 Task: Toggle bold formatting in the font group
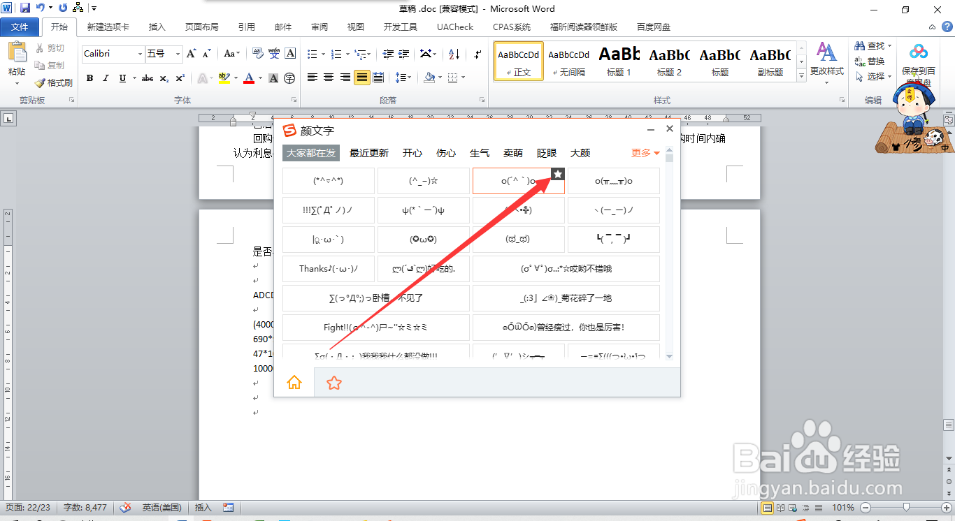[89, 78]
